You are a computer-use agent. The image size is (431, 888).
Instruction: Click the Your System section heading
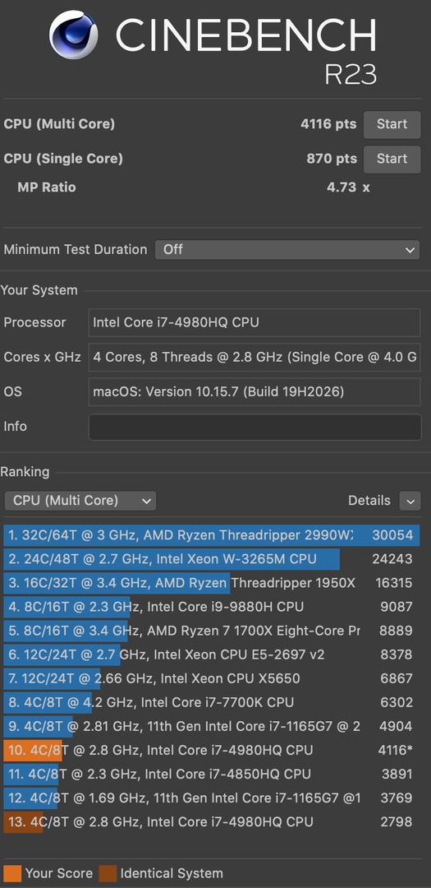click(39, 290)
